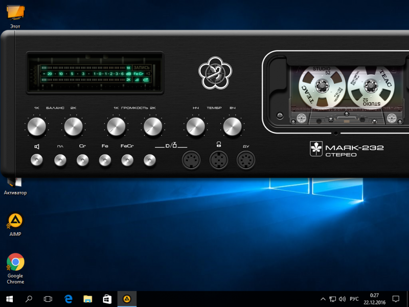
Task: Open taskbar search magnifier
Action: (x=29, y=299)
